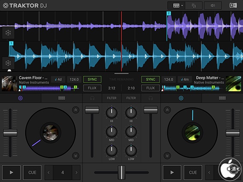Open the track browser music icon
The width and height of the screenshot is (243, 182).
pyautogui.click(x=194, y=6)
